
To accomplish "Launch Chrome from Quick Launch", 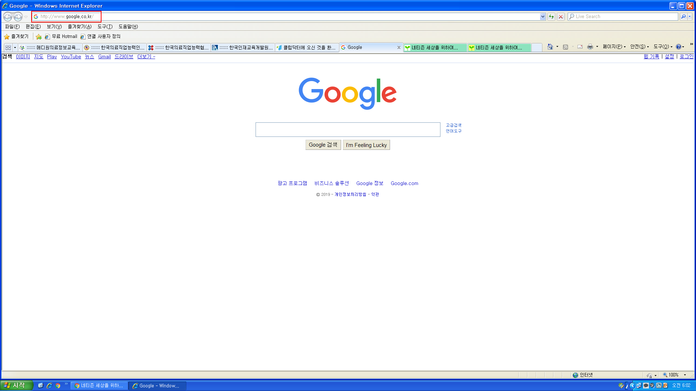I will coord(58,386).
